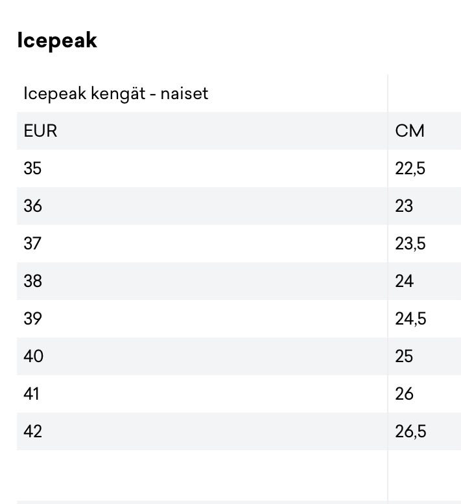Click EUR size 39 row

(x=32, y=319)
